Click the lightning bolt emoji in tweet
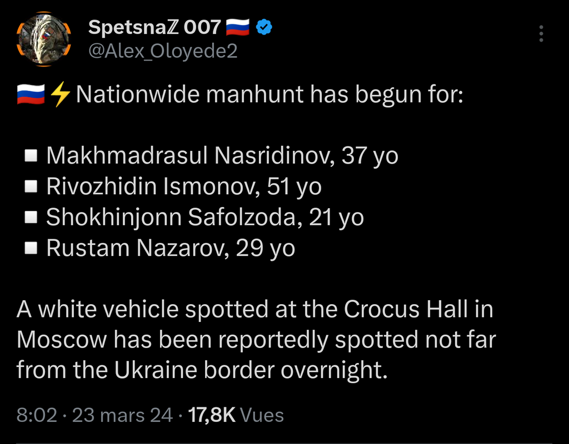Screen dimensions: 569x444 pos(60,95)
